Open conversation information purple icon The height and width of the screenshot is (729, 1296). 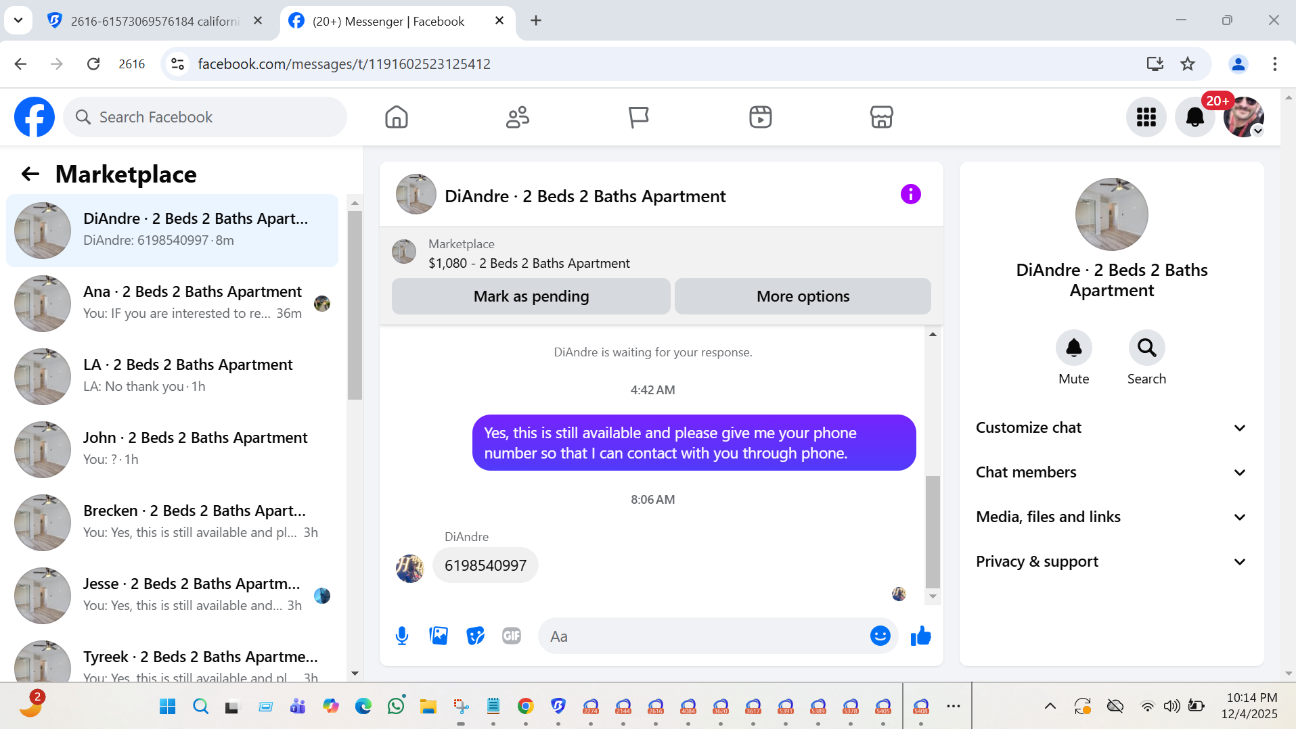(910, 195)
